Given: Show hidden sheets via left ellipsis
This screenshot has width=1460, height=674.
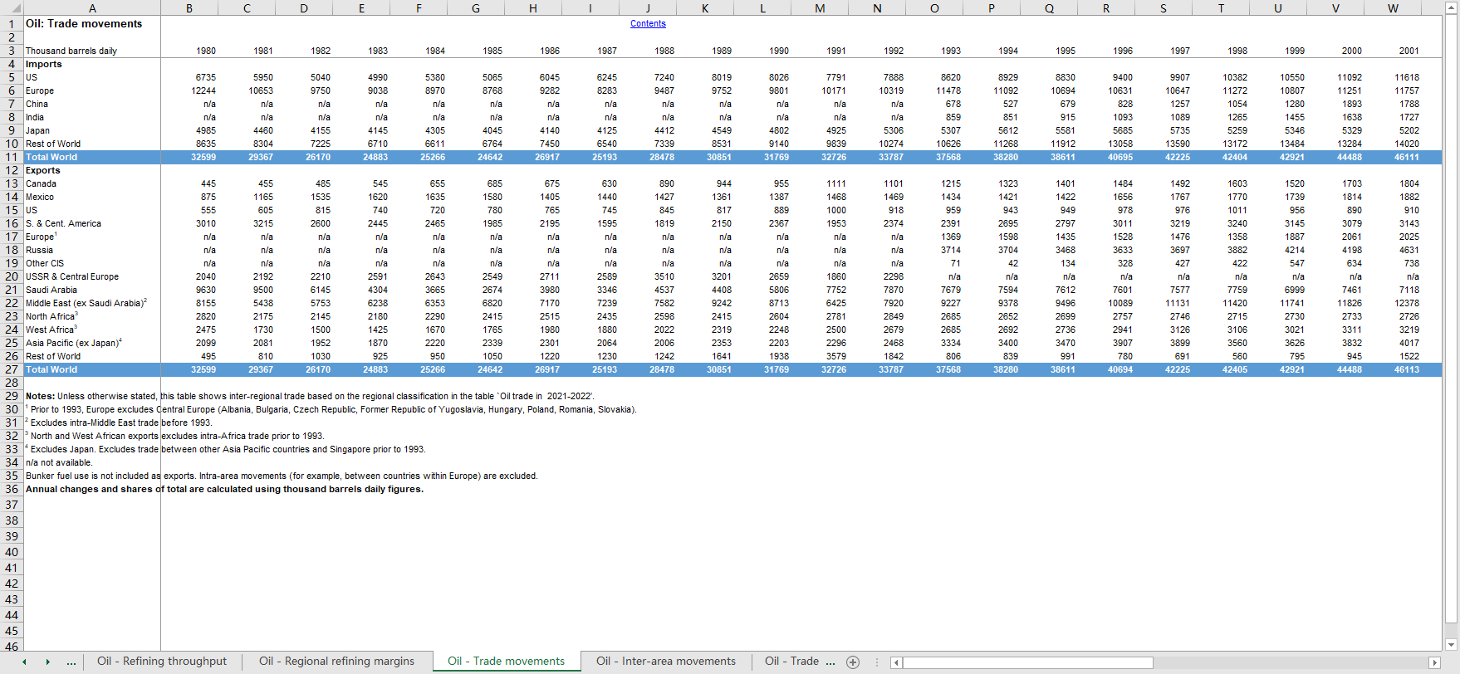Looking at the screenshot, I should pyautogui.click(x=72, y=662).
